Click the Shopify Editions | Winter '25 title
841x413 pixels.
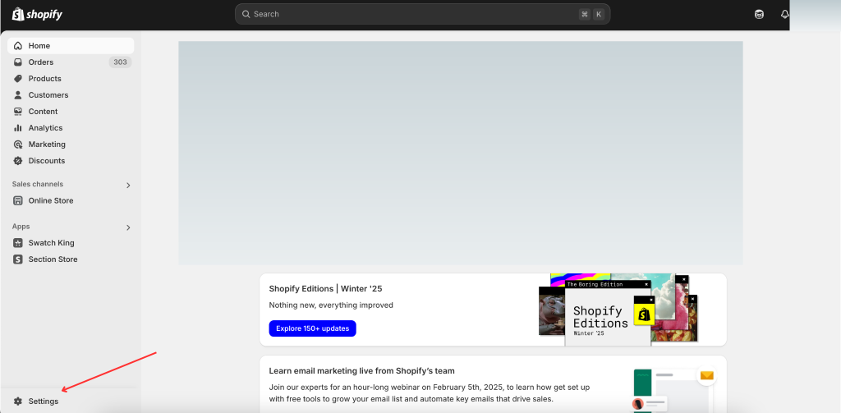pyautogui.click(x=325, y=288)
